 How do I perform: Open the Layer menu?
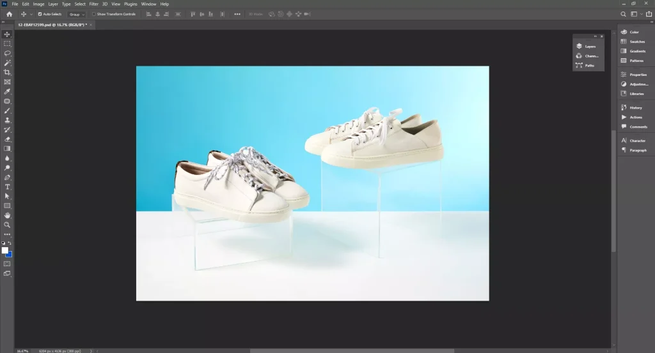point(53,4)
